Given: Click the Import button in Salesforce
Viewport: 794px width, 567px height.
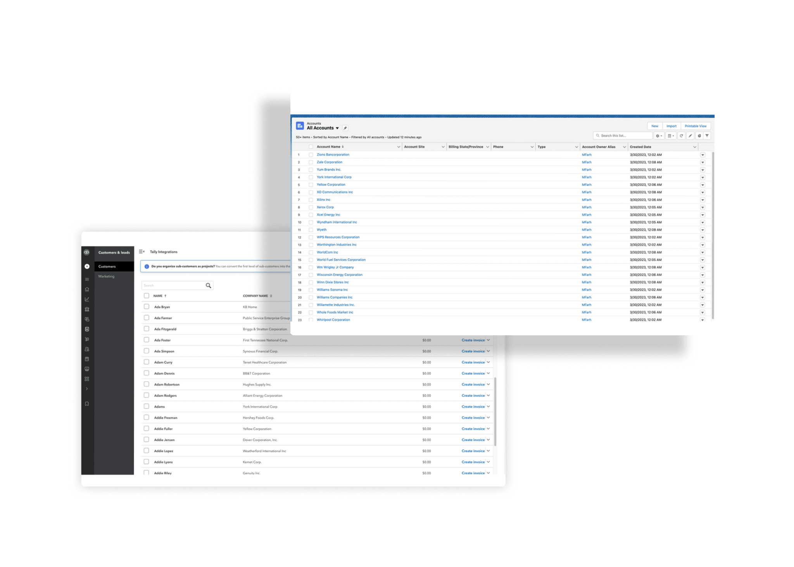Looking at the screenshot, I should (671, 126).
